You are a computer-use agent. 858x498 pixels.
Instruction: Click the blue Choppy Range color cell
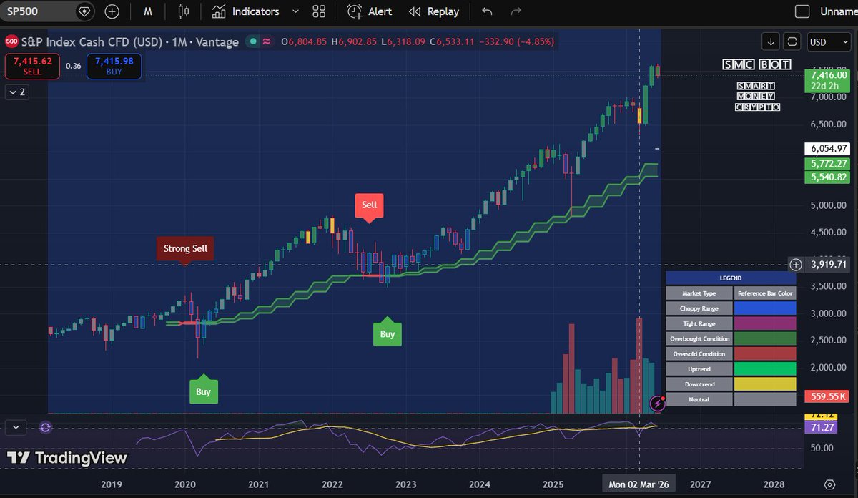765,308
